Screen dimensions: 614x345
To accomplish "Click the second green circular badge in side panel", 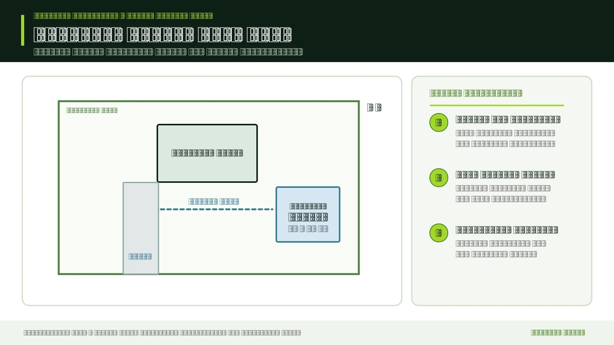I will coord(439,178).
